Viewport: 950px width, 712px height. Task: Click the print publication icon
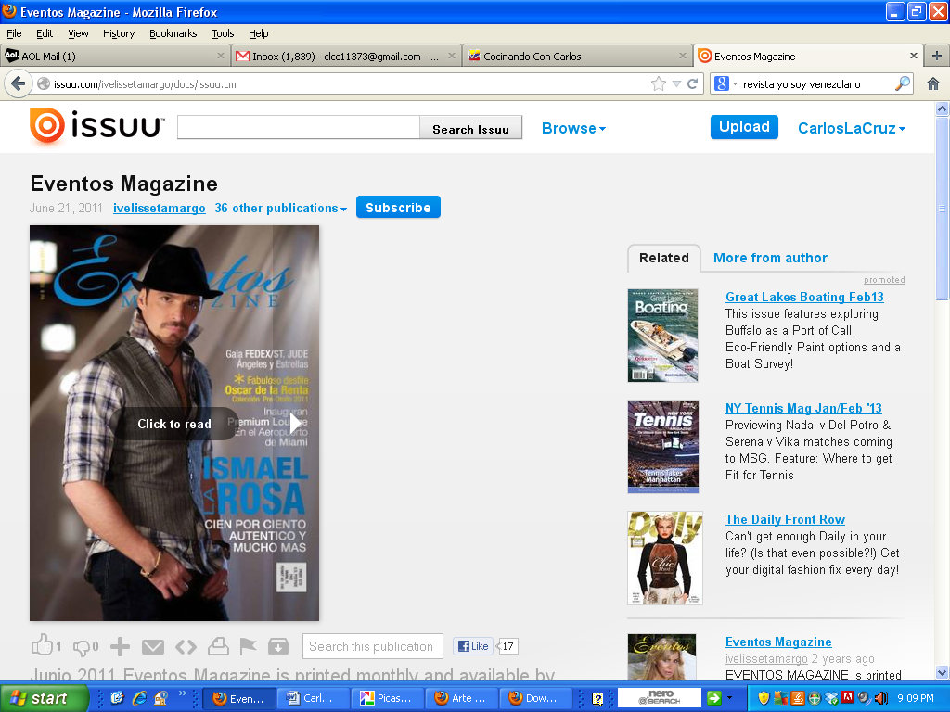(218, 646)
